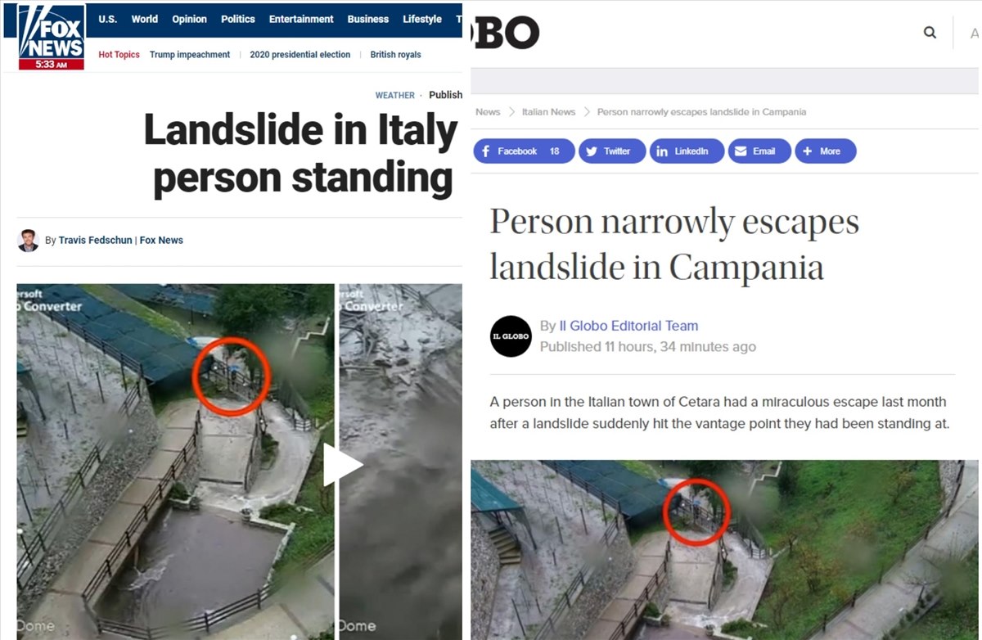Screen dimensions: 982x640
Task: Share article on Facebook
Action: [x=524, y=151]
